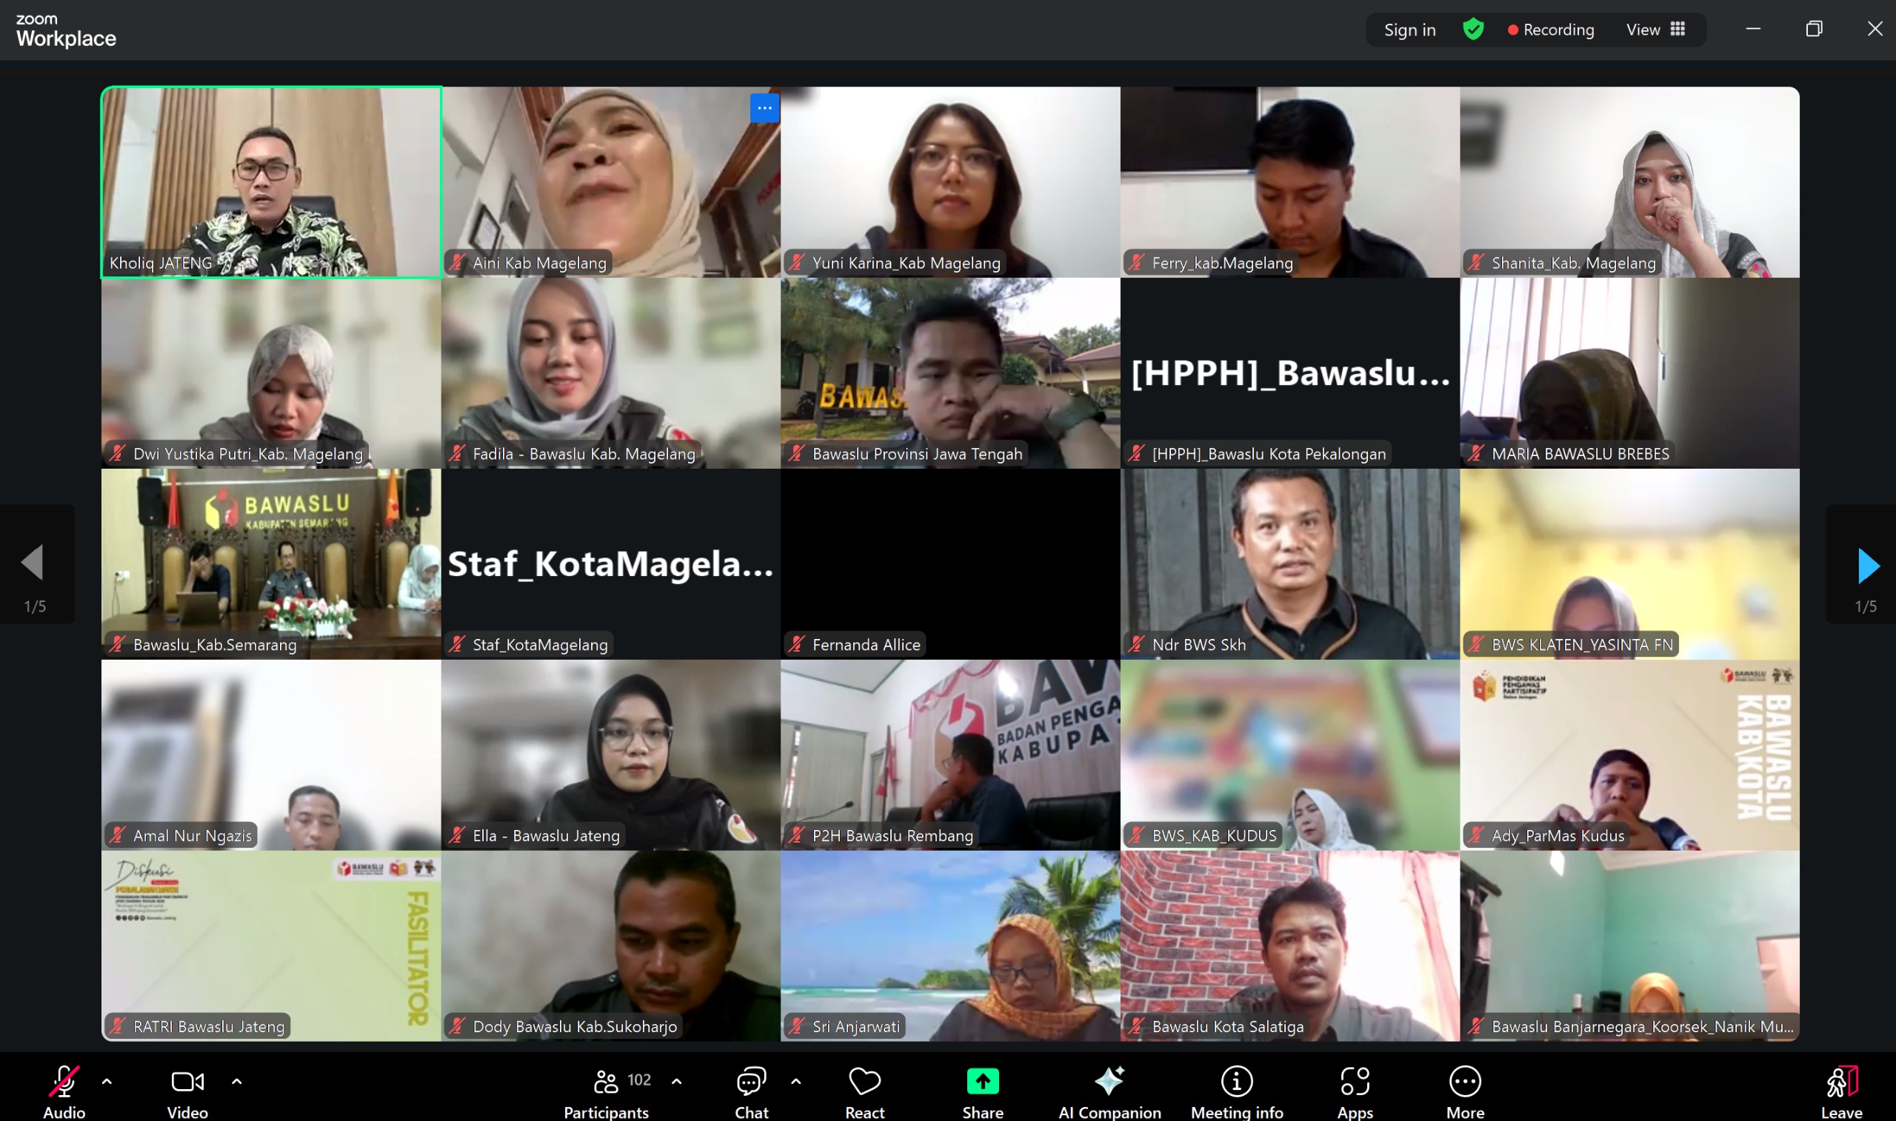
Task: Go to next gallery page arrow
Action: 1866,565
